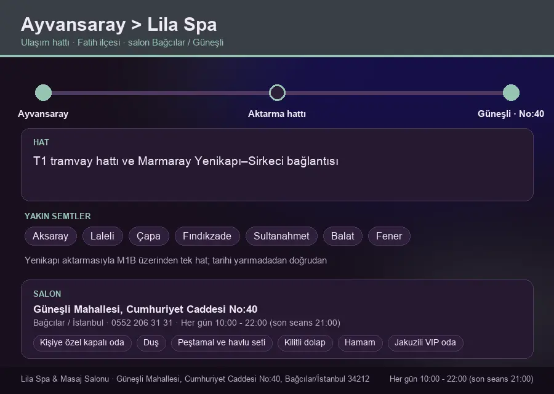Click the Jakuzili VIP oda tag
The height and width of the screenshot is (394, 554).
[425, 343]
